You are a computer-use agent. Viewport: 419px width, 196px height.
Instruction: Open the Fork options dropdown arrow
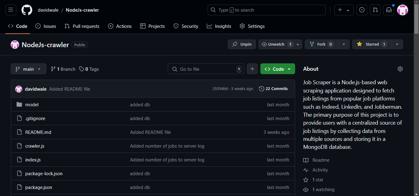[x=344, y=44]
